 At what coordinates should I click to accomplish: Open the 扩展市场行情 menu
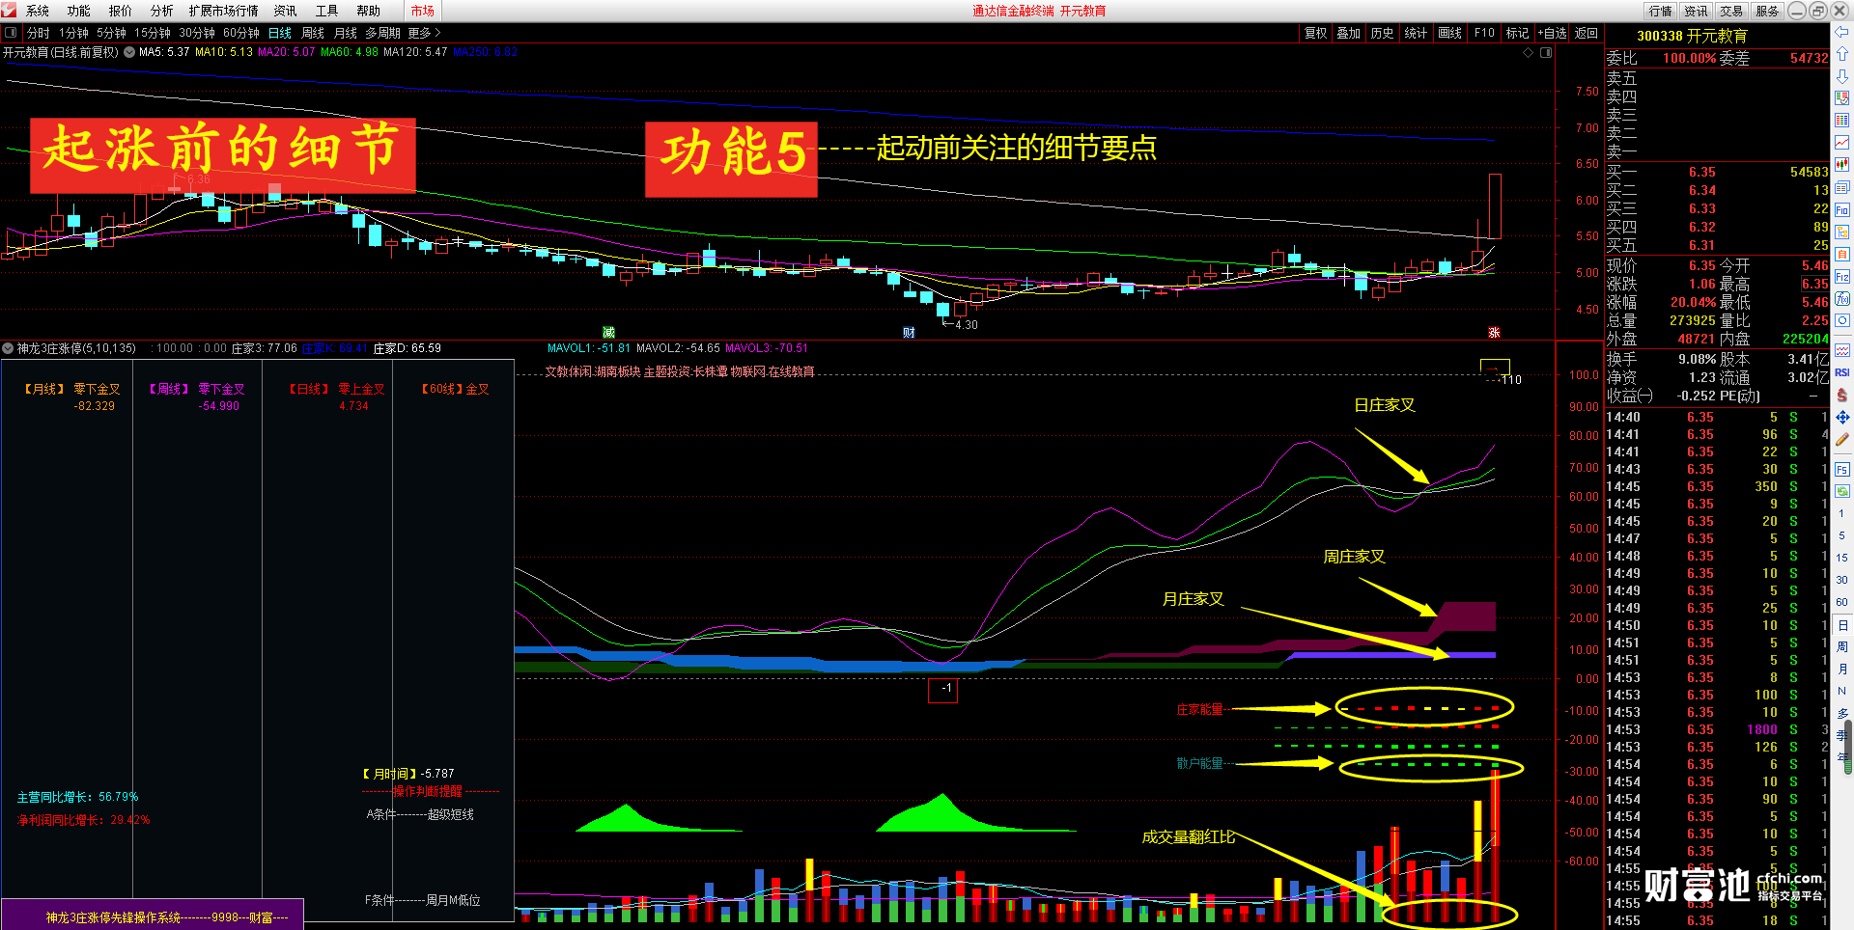pyautogui.click(x=224, y=11)
